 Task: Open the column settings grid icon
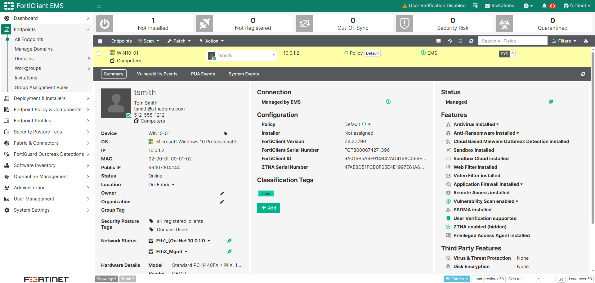[x=438, y=41]
